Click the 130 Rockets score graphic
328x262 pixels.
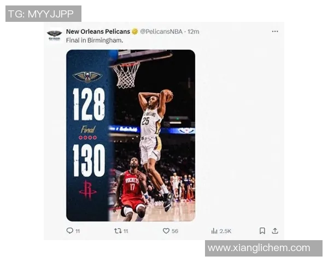pyautogui.click(x=89, y=160)
